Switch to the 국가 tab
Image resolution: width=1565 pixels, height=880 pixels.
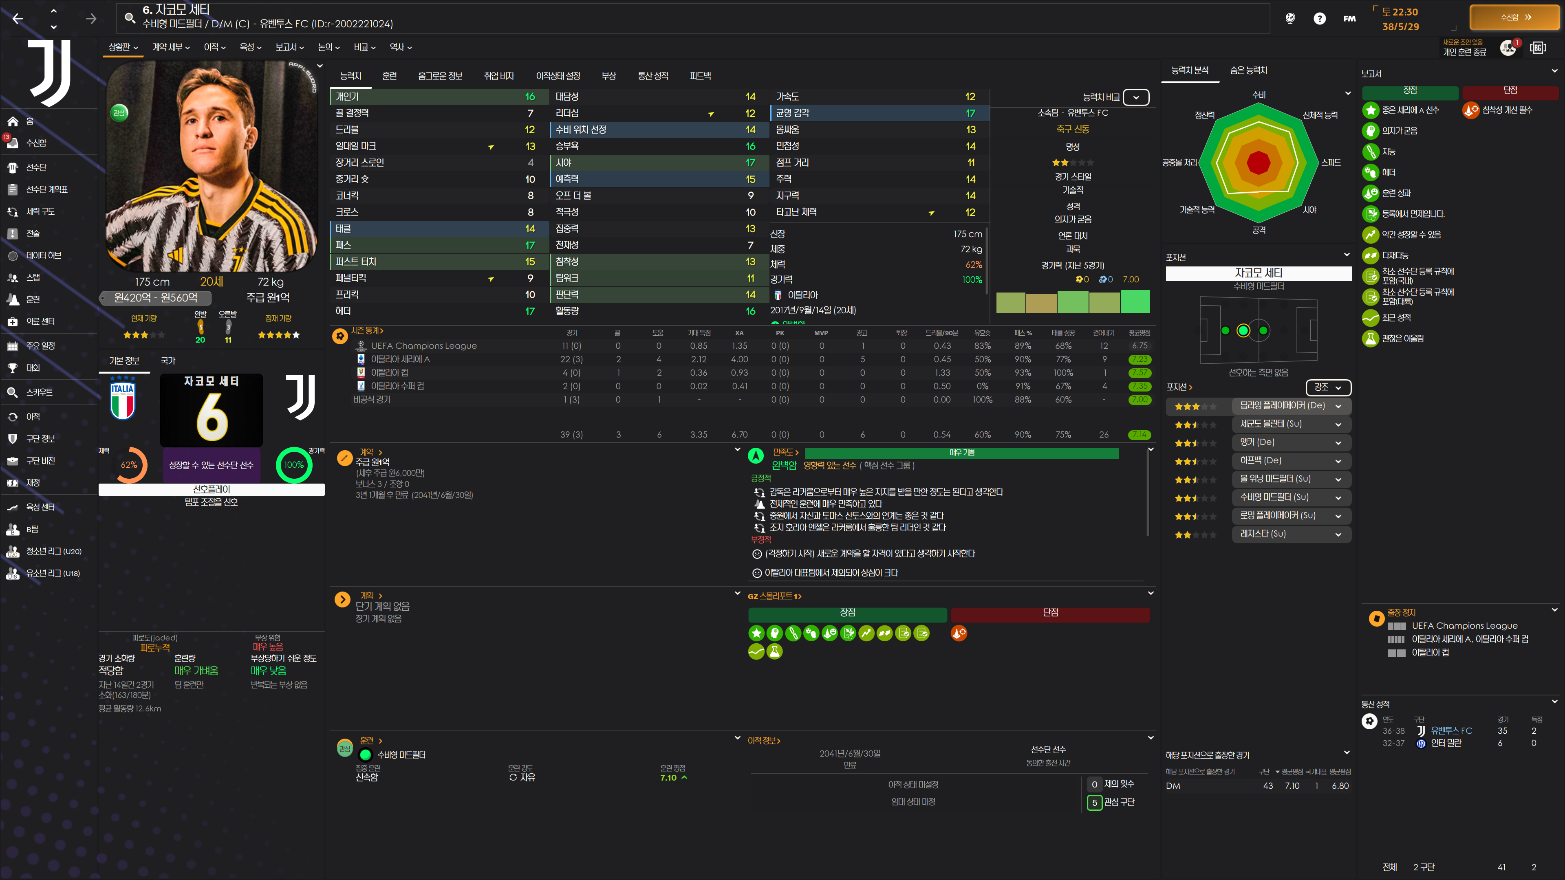[x=168, y=361]
